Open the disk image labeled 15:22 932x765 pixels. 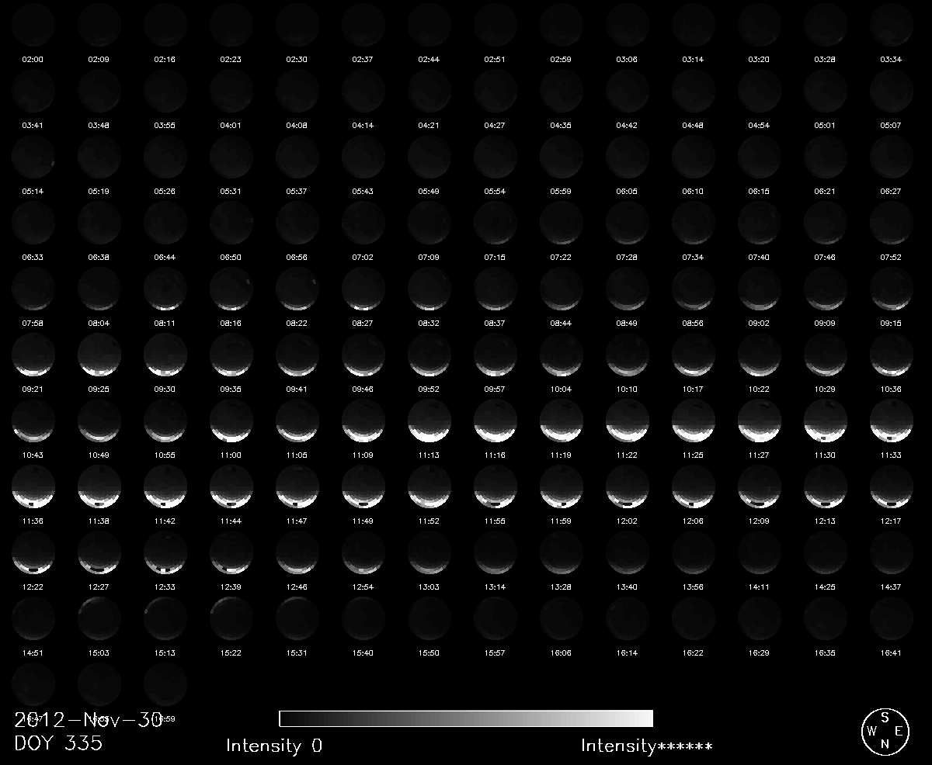pyautogui.click(x=231, y=618)
